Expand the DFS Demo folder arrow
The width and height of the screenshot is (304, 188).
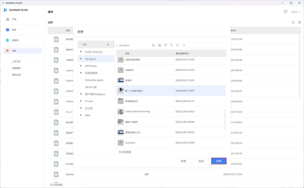click(x=81, y=66)
